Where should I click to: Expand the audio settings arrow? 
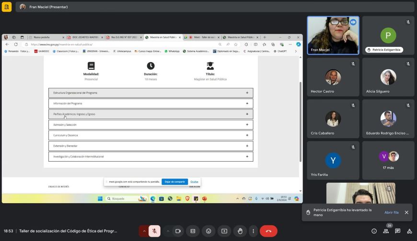click(x=144, y=231)
